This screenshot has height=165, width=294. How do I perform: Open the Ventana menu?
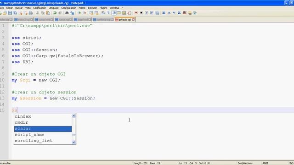pyautogui.click(x=114, y=8)
